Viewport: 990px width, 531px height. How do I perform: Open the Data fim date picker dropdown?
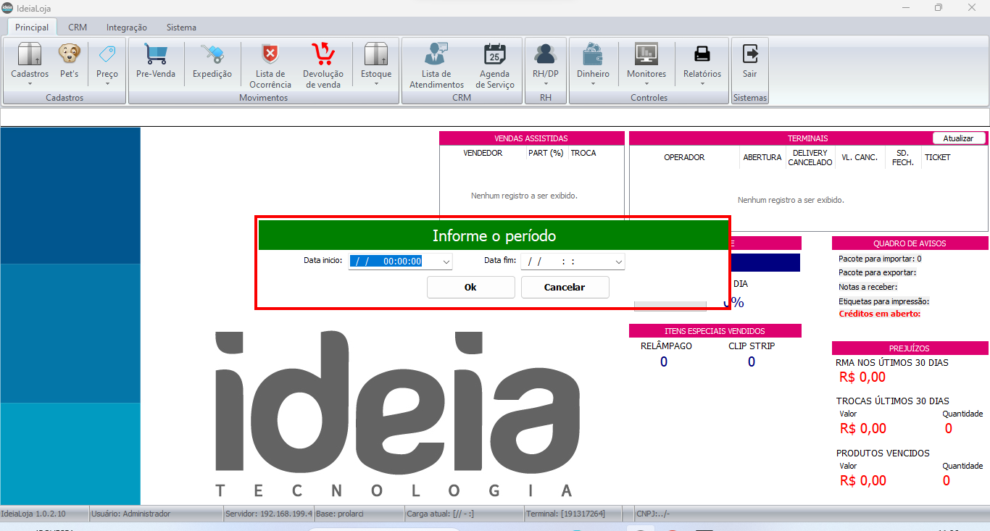click(618, 262)
